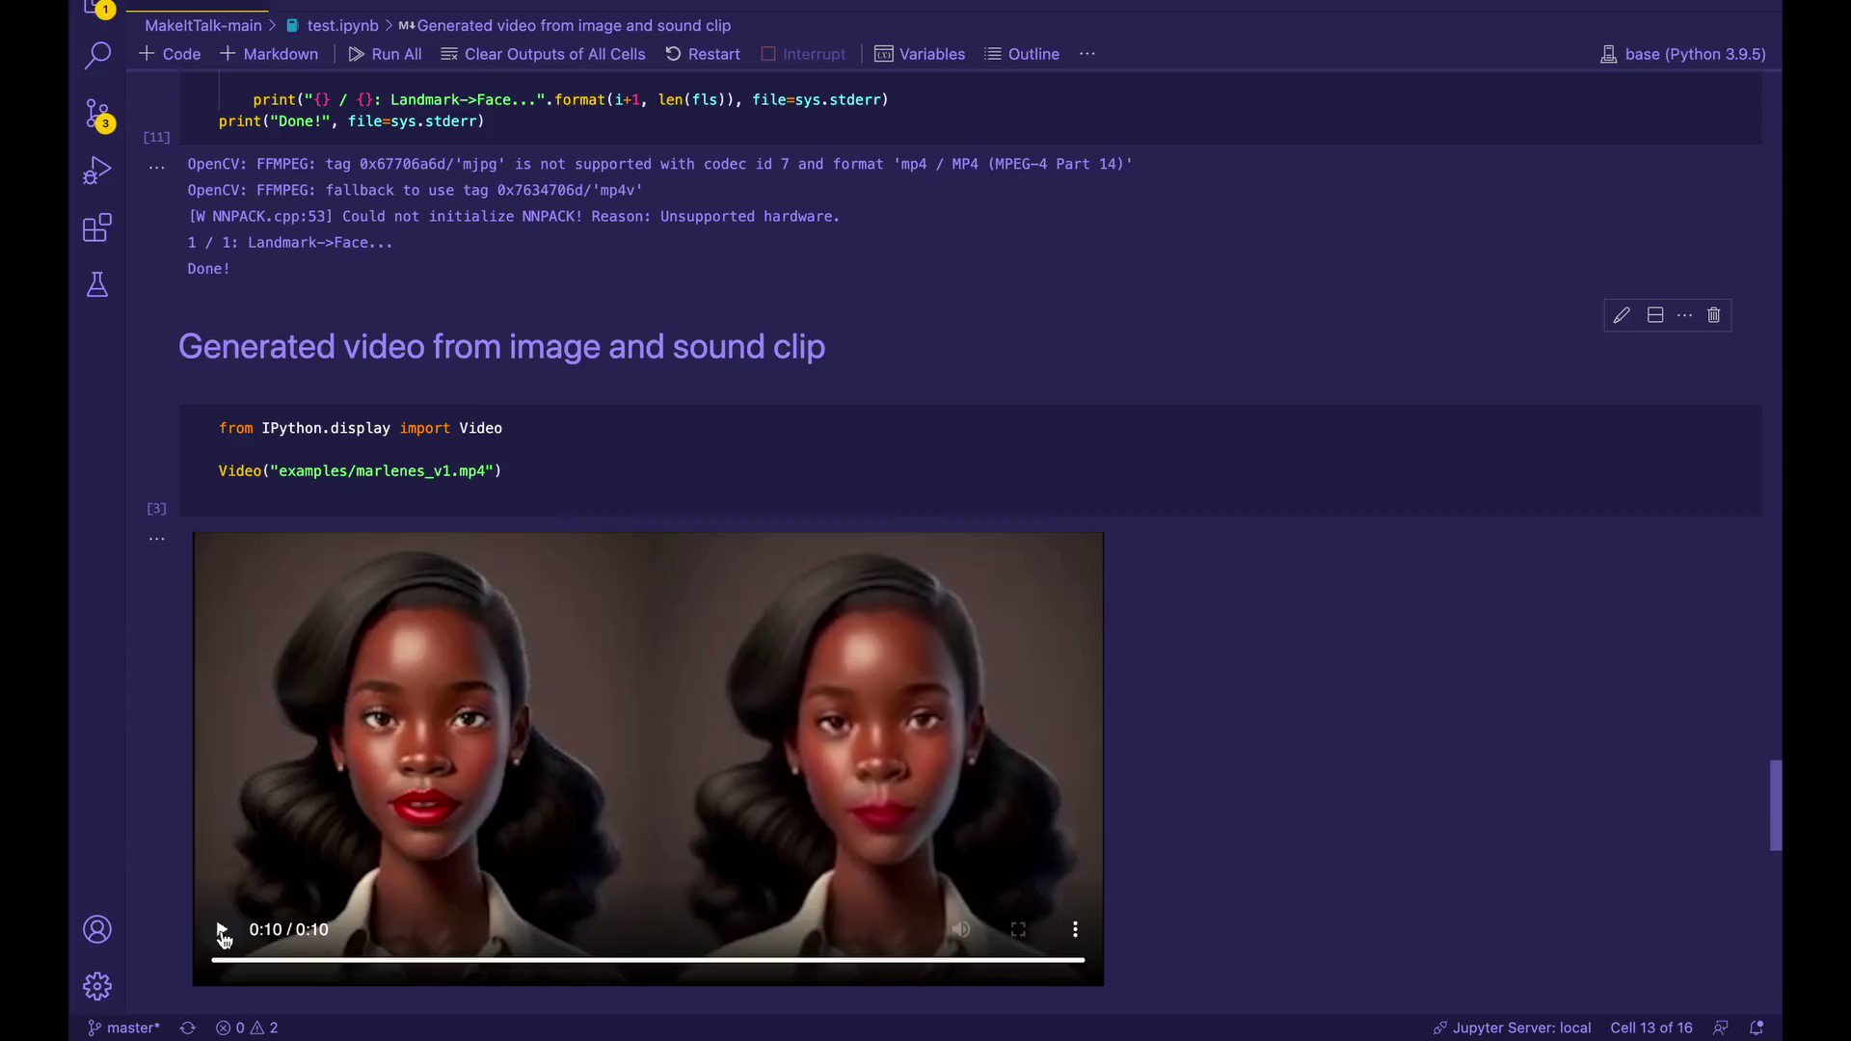
Task: Open more actions for the video cell
Action: click(1684, 315)
